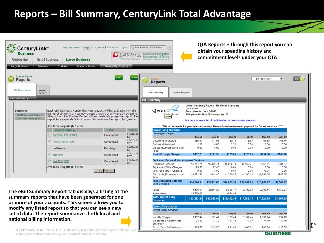Open the Contact Us link
Viewport: 324px width, 243px height.
[112, 47]
